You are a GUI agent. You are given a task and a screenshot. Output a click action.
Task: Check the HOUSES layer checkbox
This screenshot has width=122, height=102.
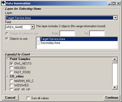point(11,68)
